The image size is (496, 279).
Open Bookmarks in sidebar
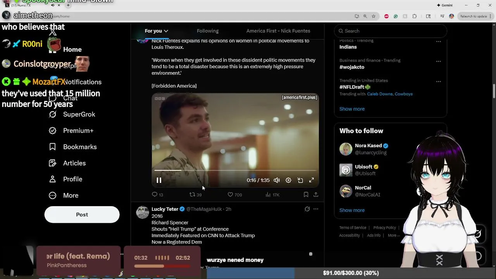point(73,147)
